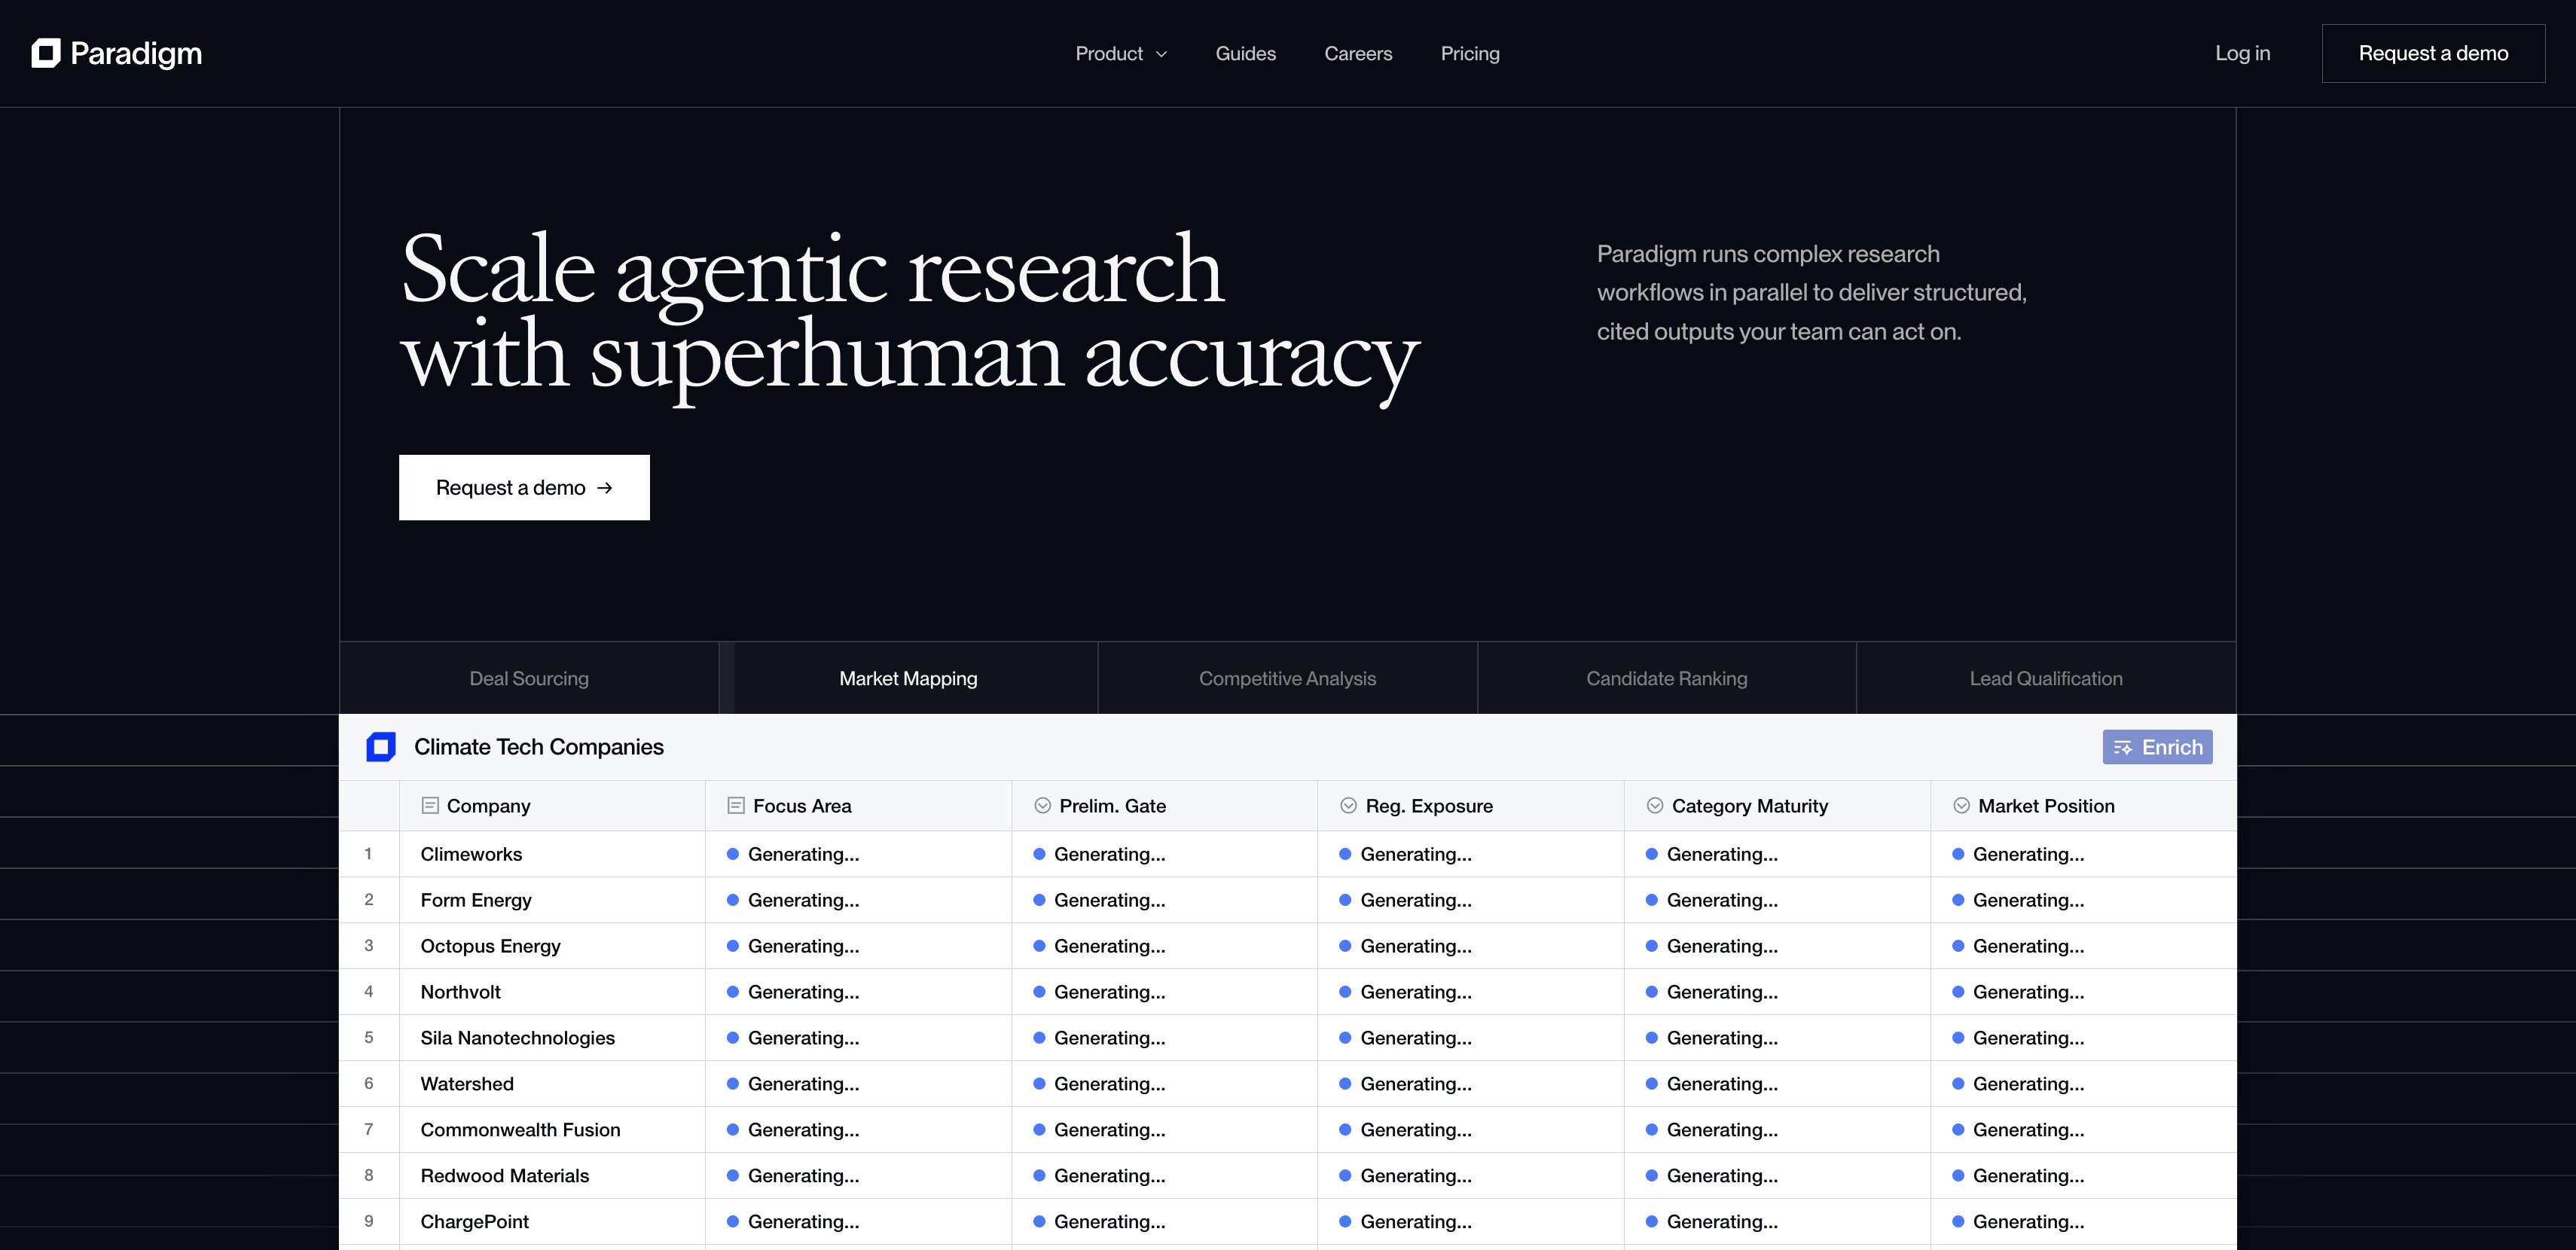2576x1250 pixels.
Task: Open Pricing in the top navigation
Action: coord(1470,54)
